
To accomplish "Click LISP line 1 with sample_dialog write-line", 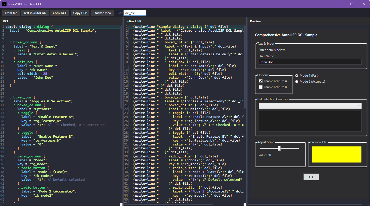I will [x=180, y=27].
